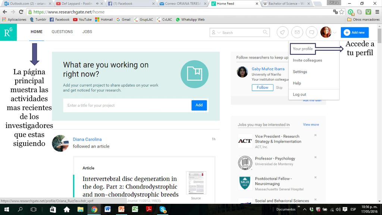Open Diana Carolina's profile link

point(87,140)
